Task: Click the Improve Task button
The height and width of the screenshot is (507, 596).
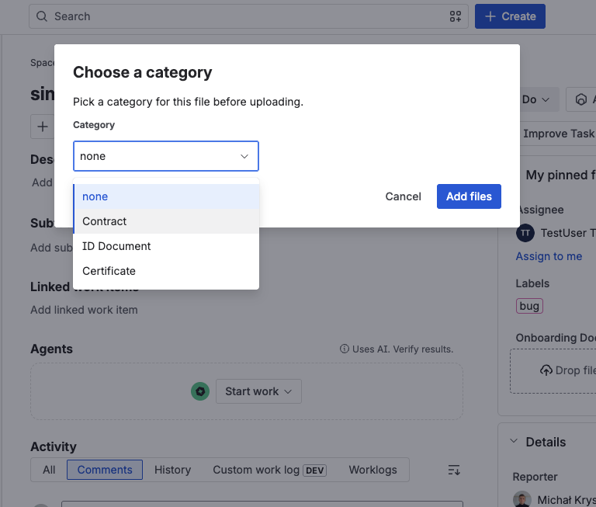Action: point(558,134)
